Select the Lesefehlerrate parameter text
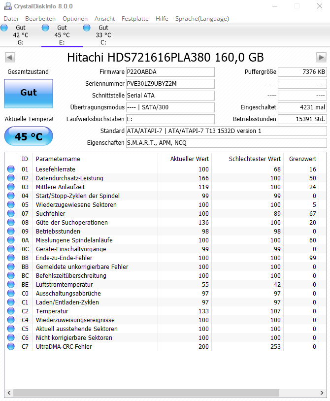This screenshot has width=330, height=401. 56,169
